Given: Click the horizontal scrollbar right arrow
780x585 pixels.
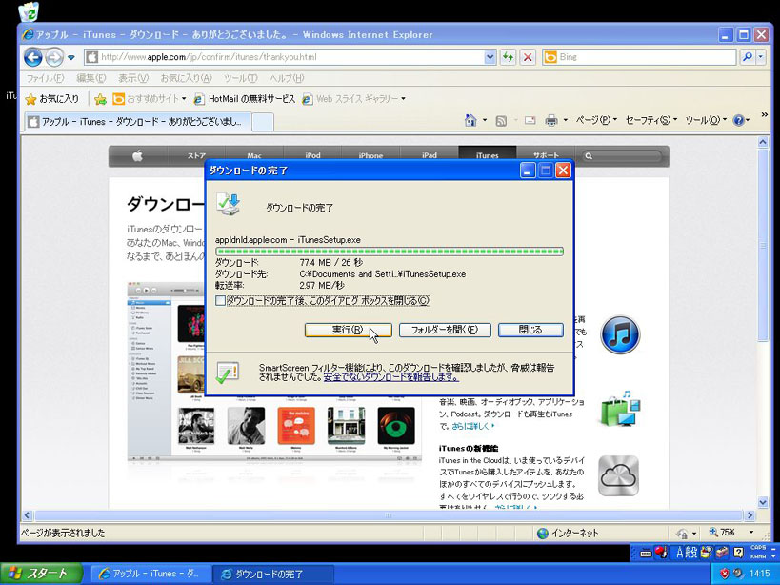Looking at the screenshot, I should 750,515.
